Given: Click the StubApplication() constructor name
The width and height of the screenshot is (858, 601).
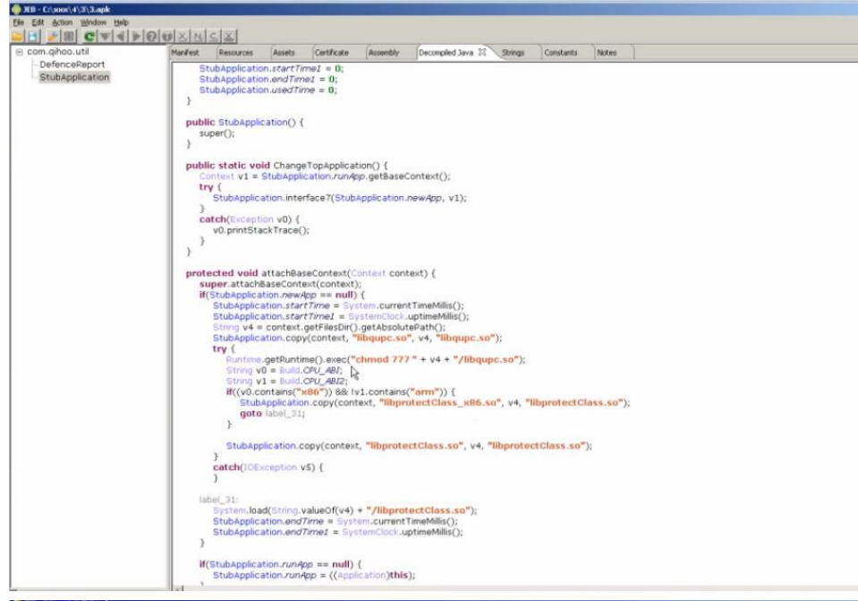Looking at the screenshot, I should coord(256,122).
